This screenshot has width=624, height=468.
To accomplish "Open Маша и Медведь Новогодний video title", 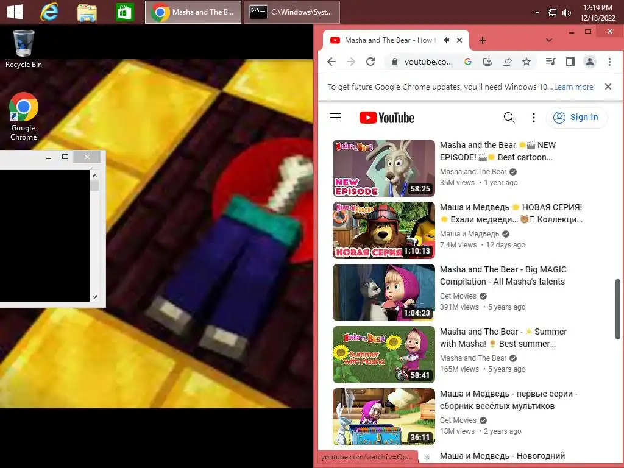I will click(502, 456).
